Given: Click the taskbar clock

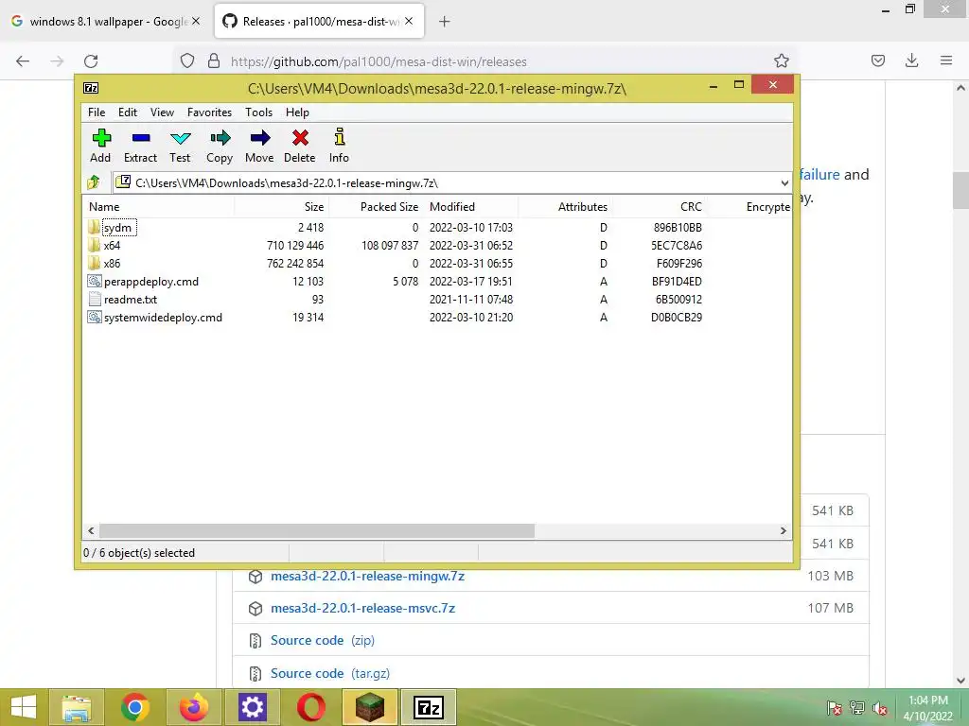Looking at the screenshot, I should 928,707.
